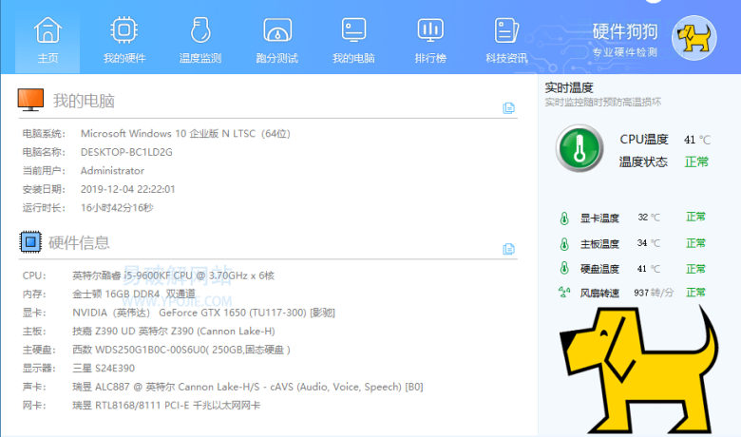Click CPU温度 41 ℃ value
This screenshot has width=741, height=437.
(697, 140)
